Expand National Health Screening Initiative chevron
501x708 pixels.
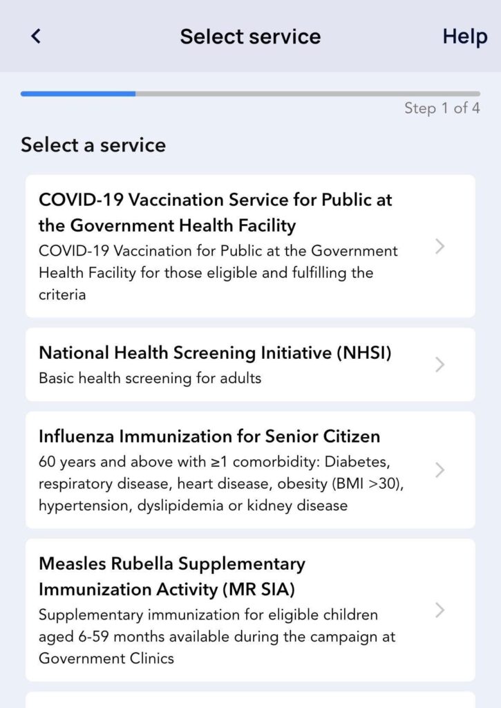439,364
